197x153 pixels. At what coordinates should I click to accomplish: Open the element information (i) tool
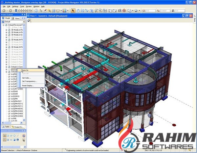[36, 11]
